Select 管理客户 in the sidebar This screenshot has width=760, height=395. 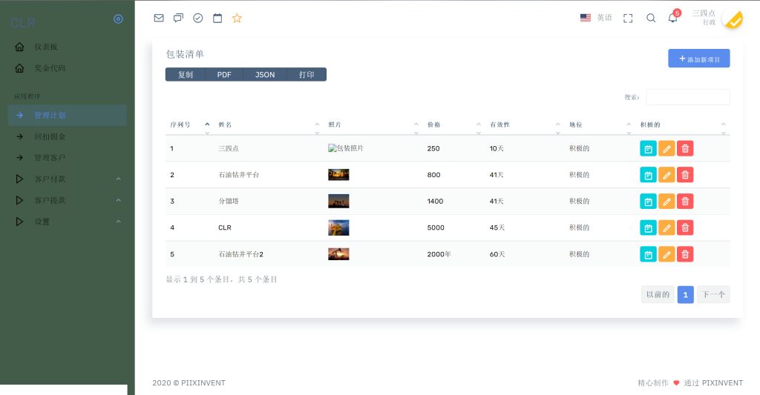50,157
